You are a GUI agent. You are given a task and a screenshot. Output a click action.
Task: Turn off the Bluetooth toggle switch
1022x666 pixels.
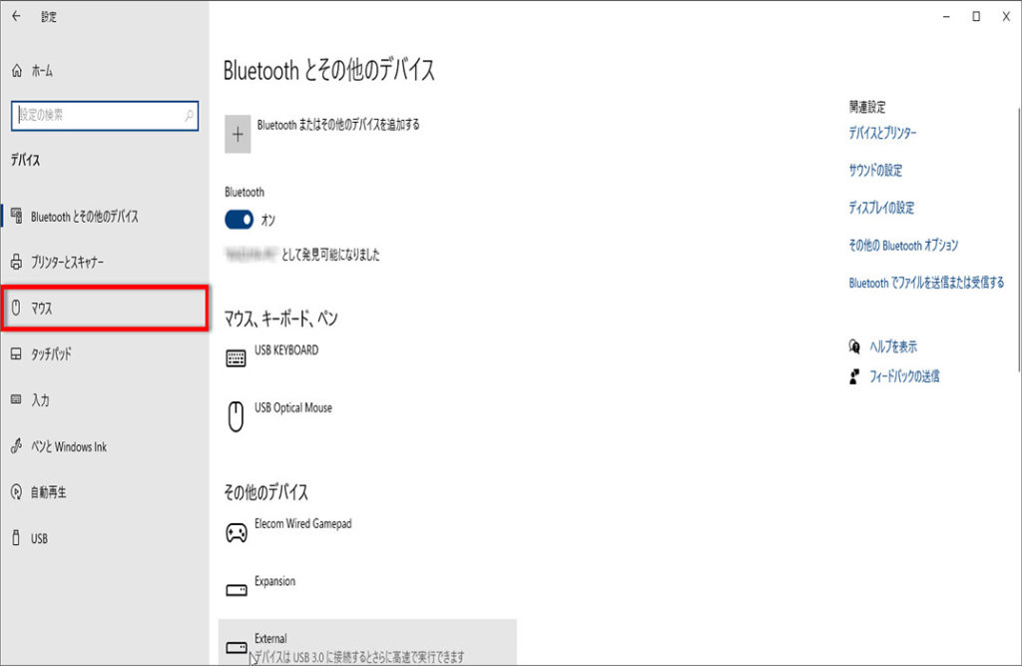pyautogui.click(x=240, y=220)
